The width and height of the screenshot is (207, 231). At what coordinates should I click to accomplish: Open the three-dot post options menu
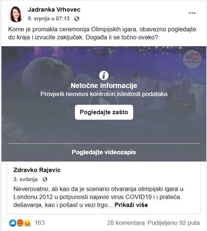[192, 13]
